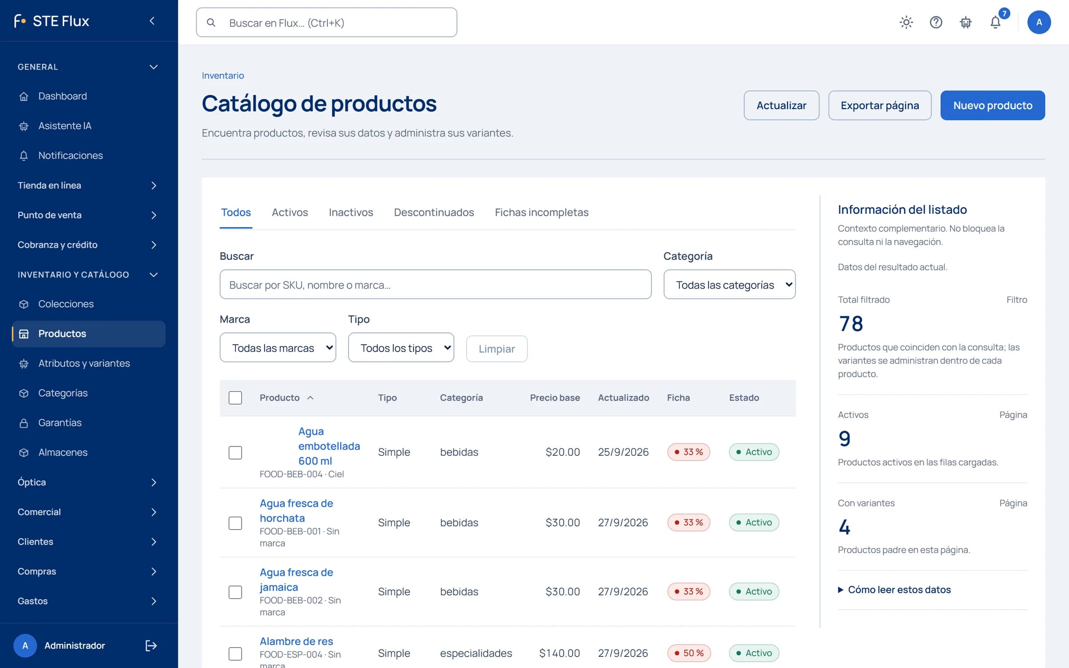
Task: Click the Exportar página button
Action: [880, 106]
